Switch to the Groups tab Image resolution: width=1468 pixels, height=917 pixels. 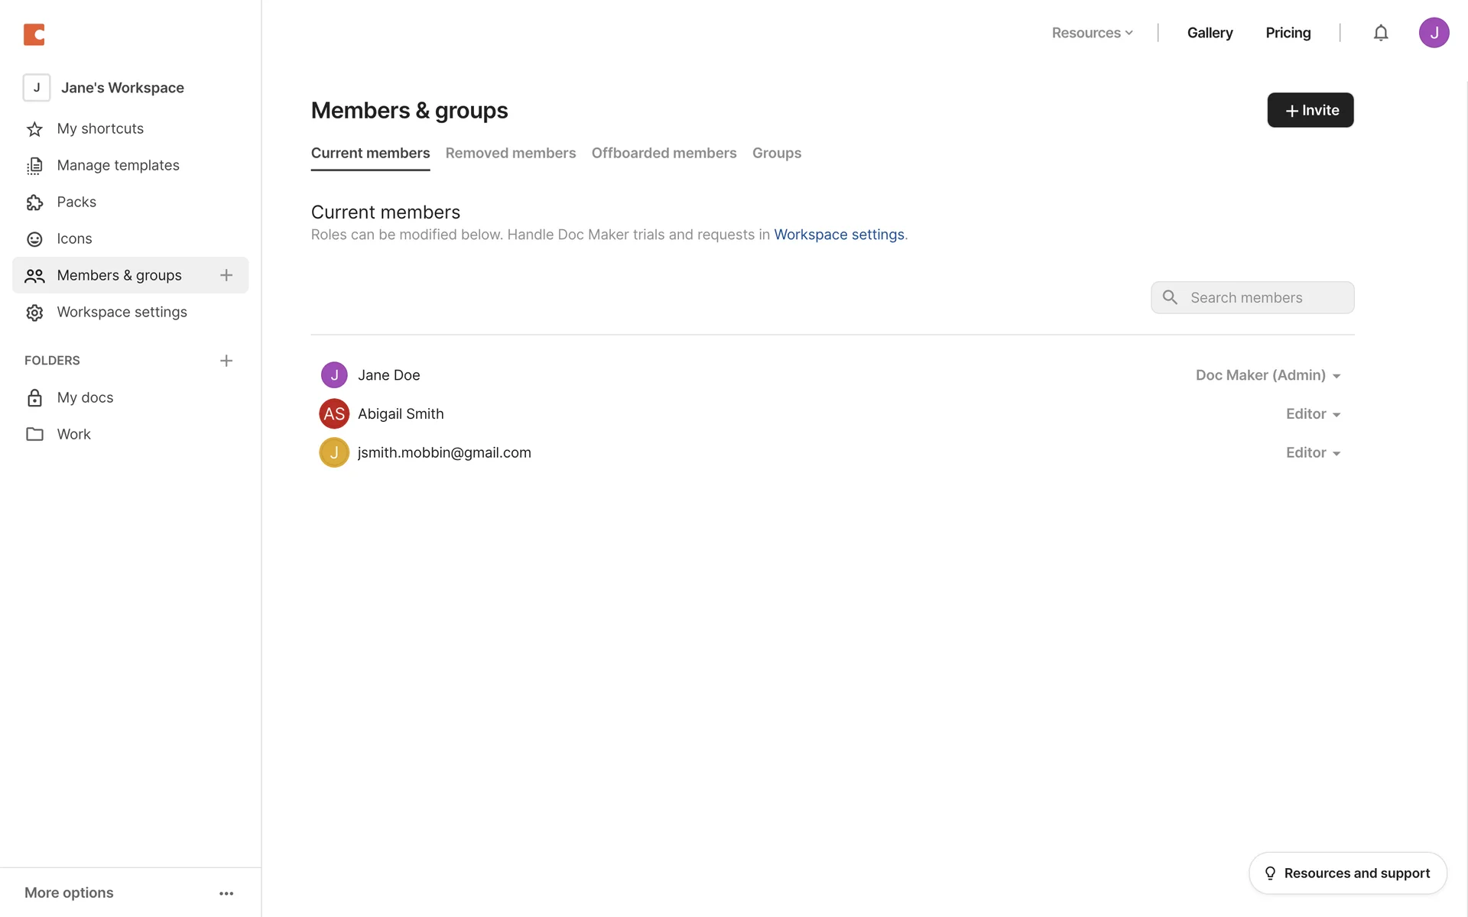(x=776, y=153)
